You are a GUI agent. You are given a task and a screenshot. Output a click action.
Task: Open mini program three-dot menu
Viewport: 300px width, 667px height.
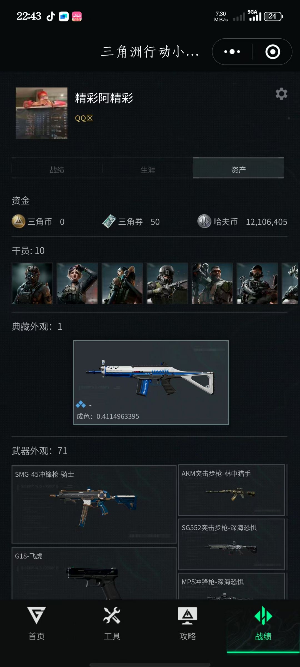point(232,52)
